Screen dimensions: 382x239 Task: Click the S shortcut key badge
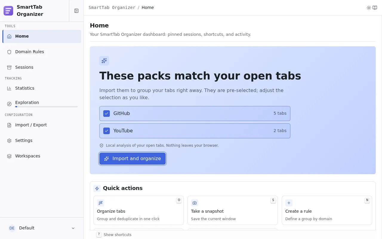coord(273,200)
